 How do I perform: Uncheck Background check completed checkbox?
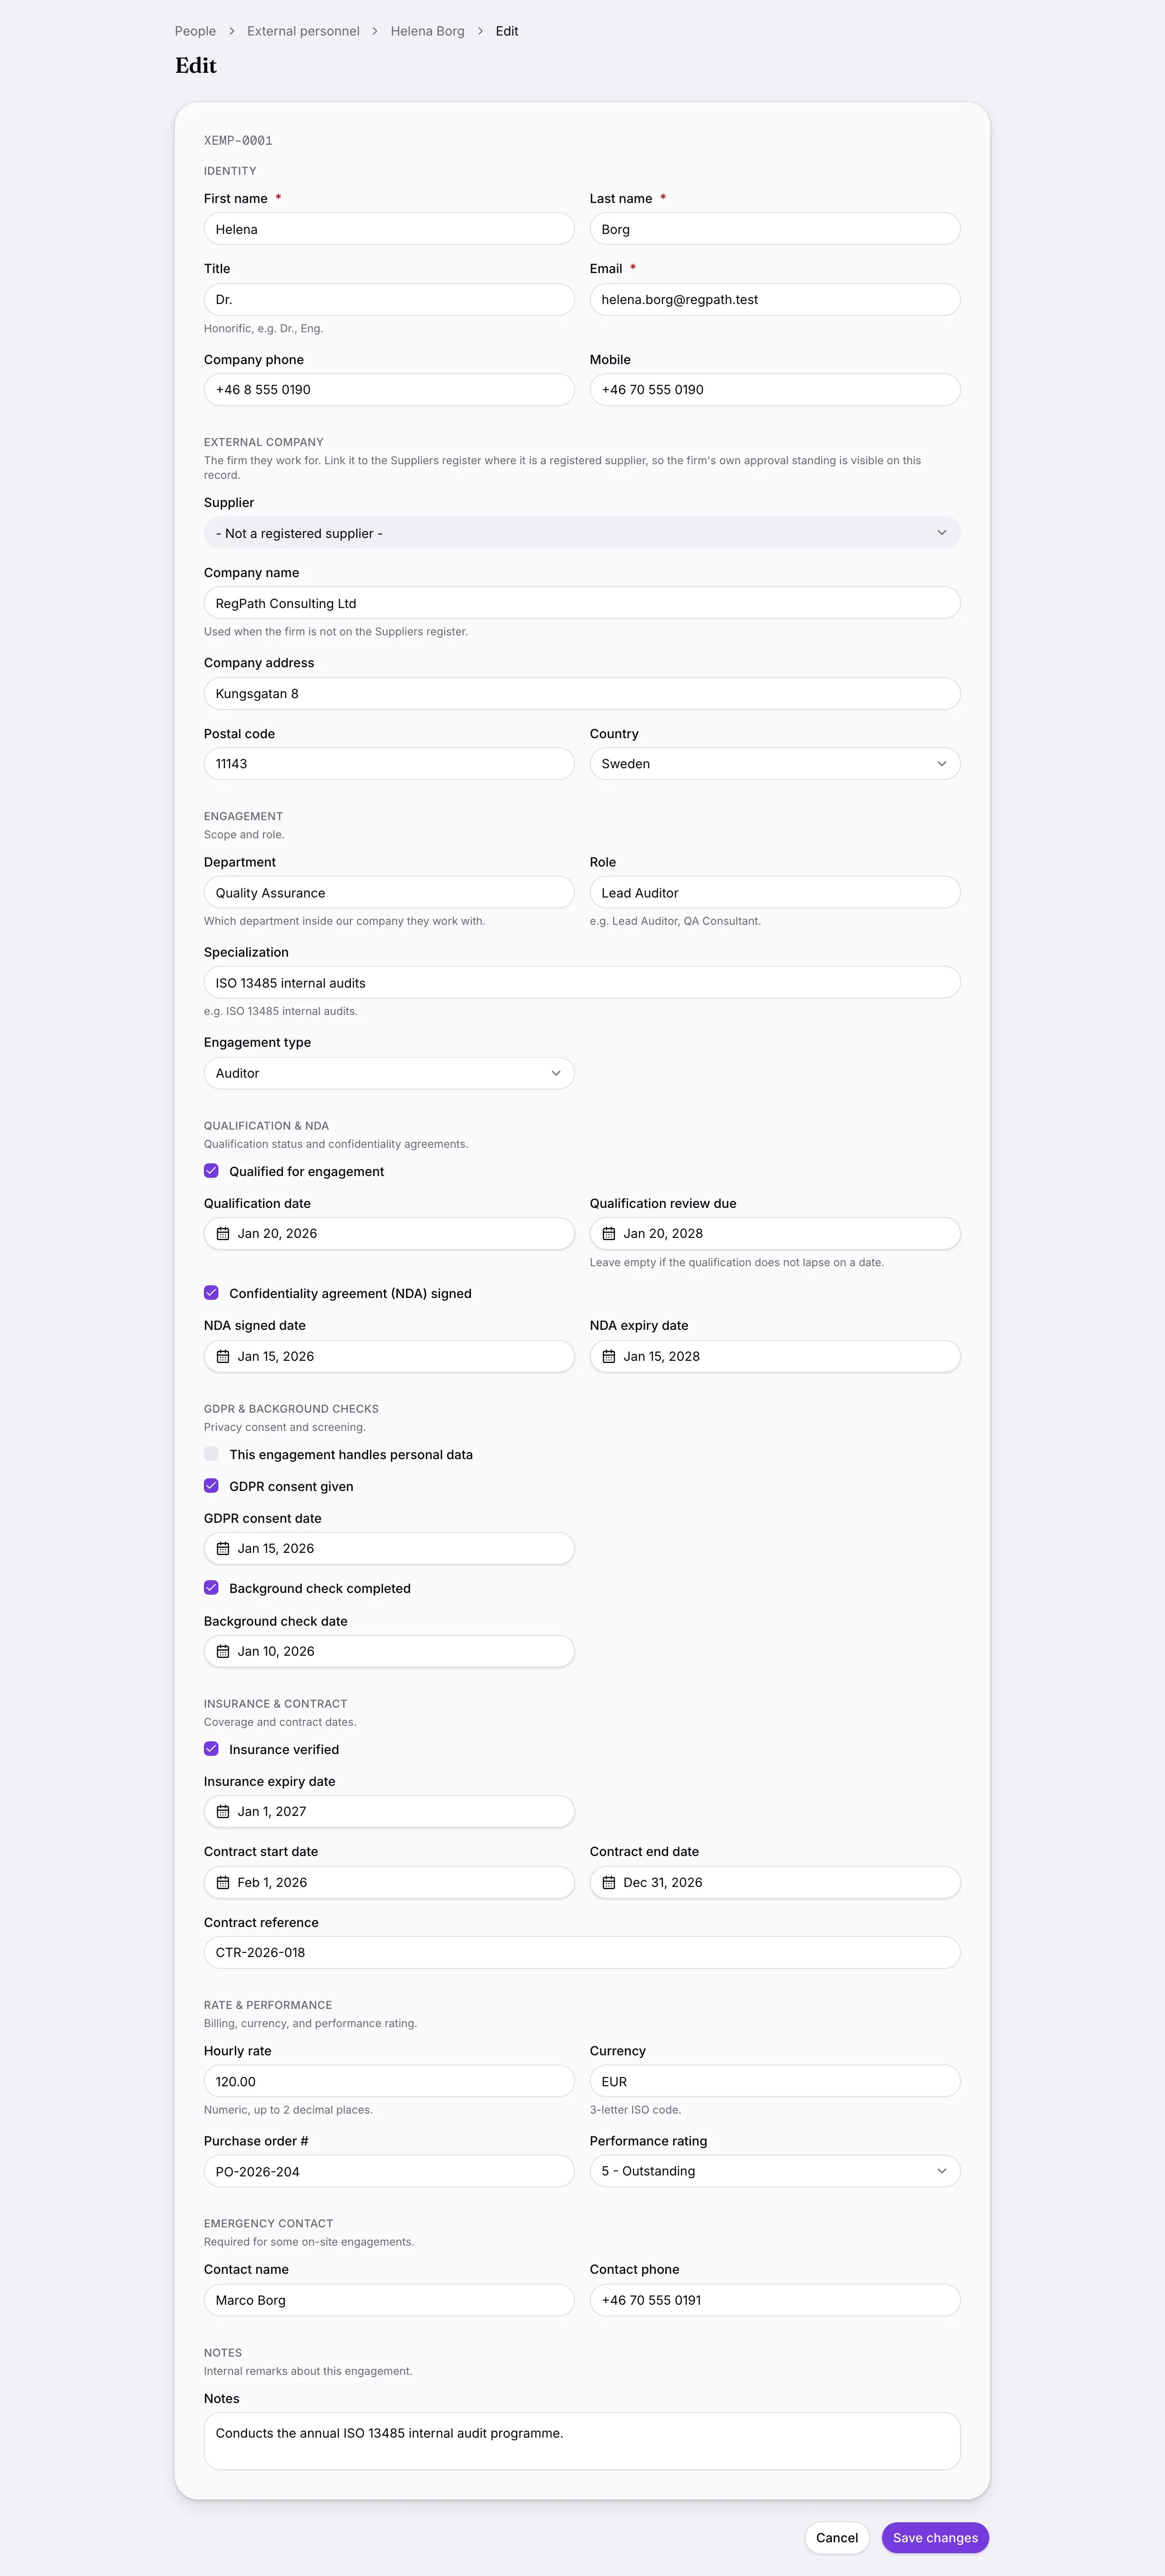pos(211,1588)
